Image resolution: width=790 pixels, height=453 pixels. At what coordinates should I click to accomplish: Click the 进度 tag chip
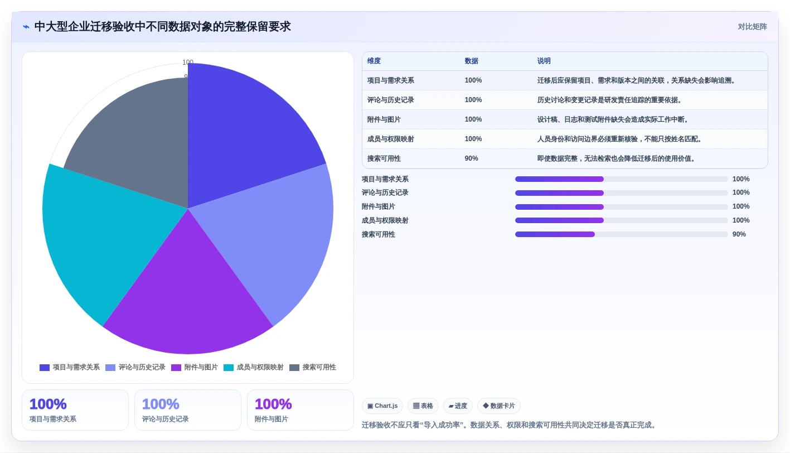(458, 406)
